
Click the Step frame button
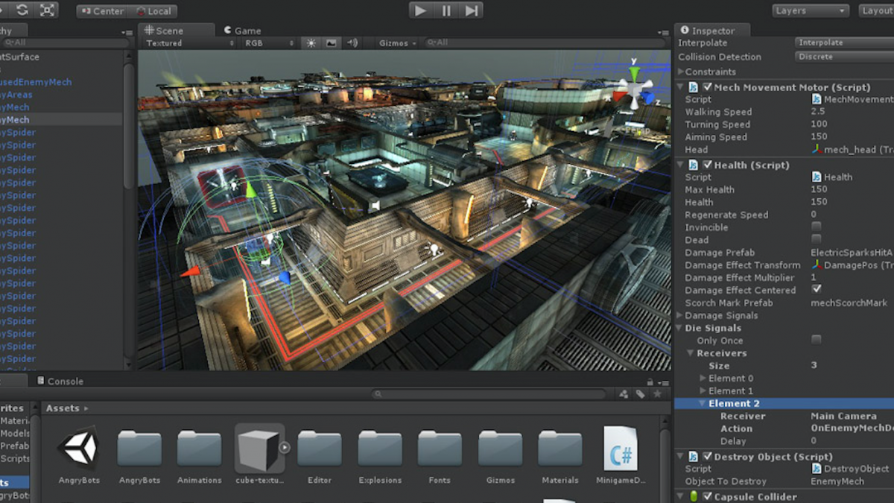pos(471,10)
